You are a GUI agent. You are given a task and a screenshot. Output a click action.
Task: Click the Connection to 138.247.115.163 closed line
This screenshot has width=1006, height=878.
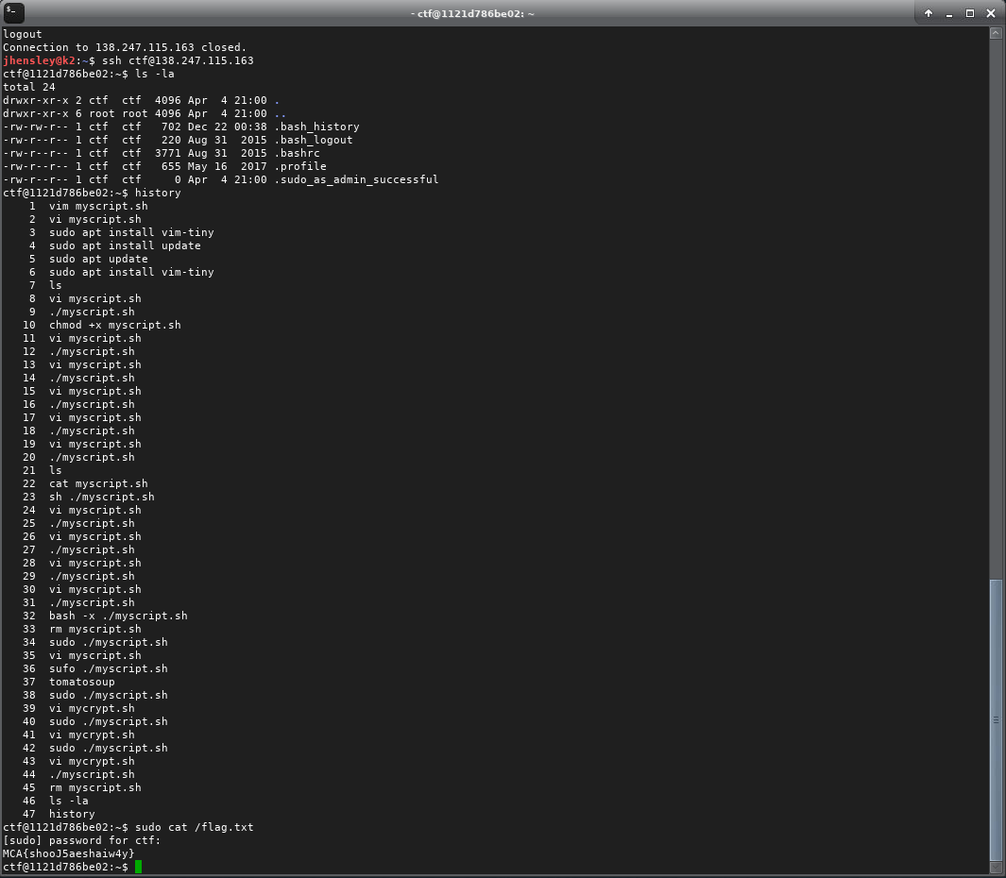[x=126, y=46]
